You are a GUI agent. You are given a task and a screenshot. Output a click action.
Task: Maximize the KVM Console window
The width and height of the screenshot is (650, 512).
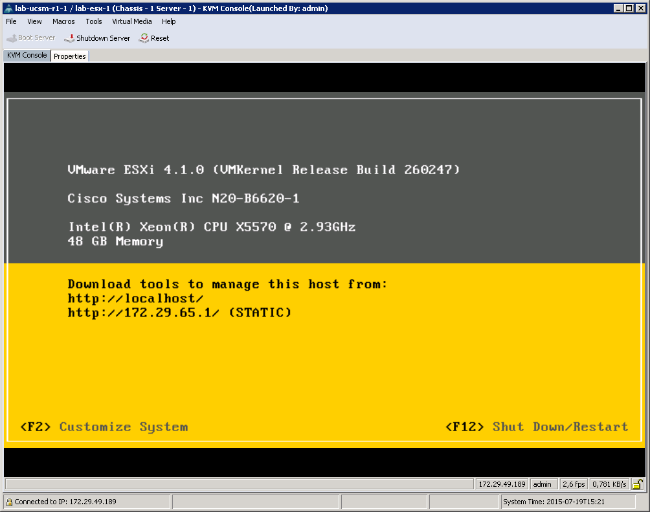coord(629,8)
